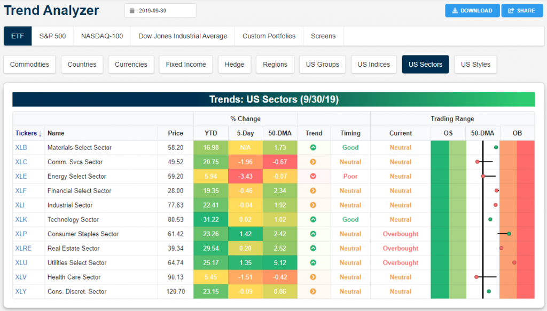Click the XLP trading range green dot

coord(509,234)
